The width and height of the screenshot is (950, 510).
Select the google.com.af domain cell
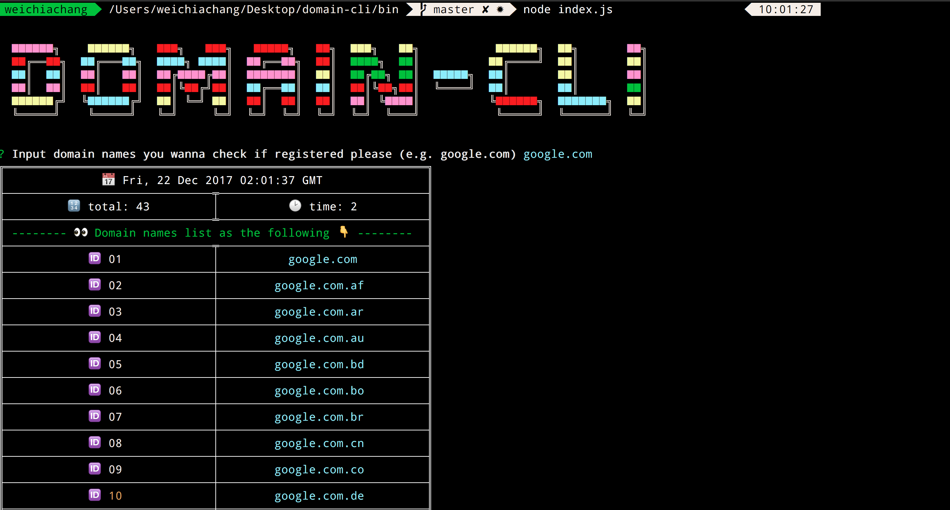point(323,285)
